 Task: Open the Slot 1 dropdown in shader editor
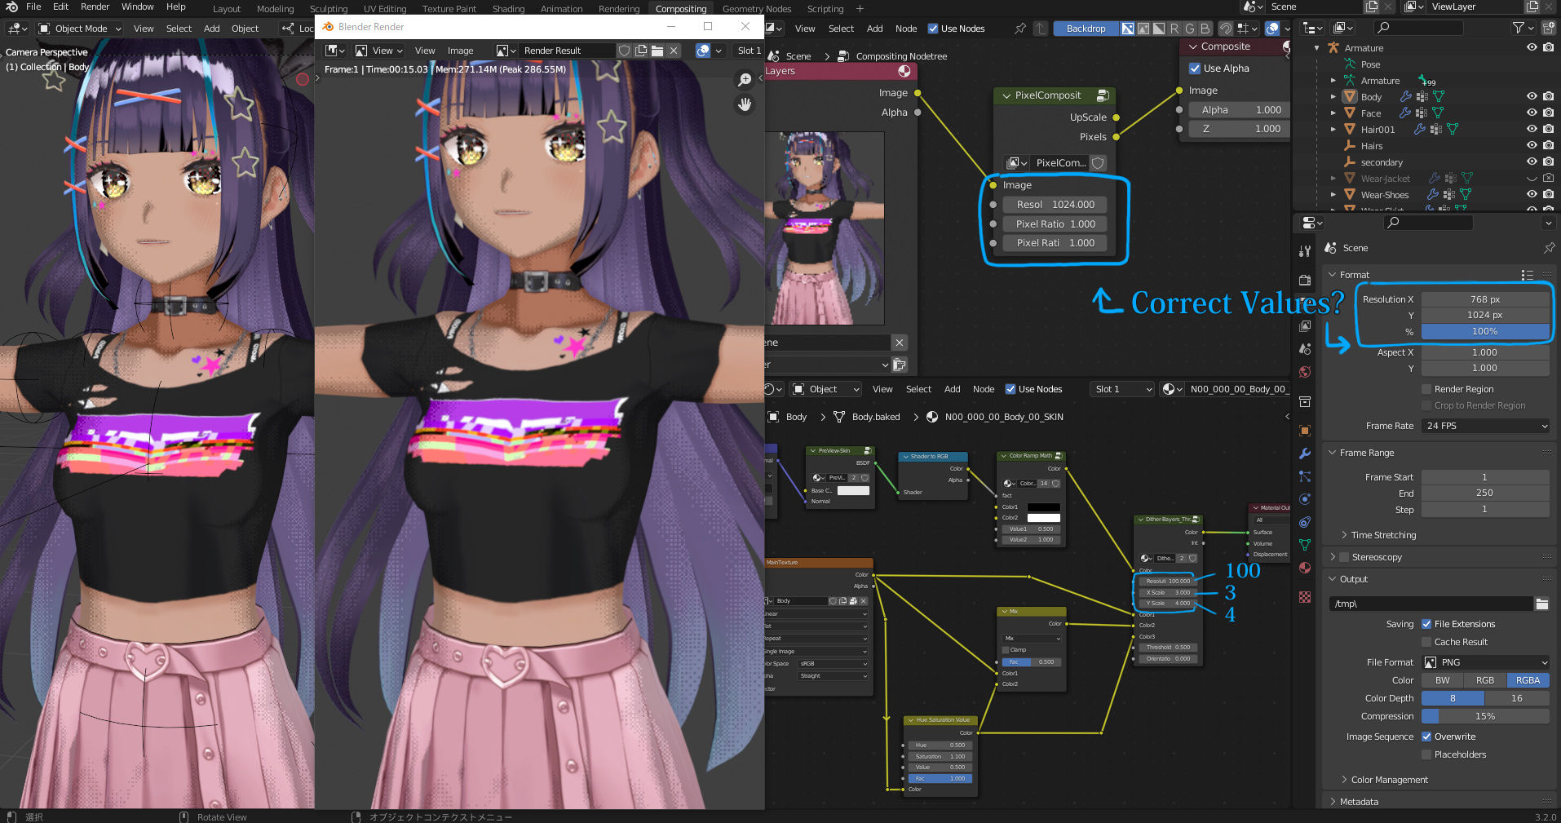point(1122,389)
